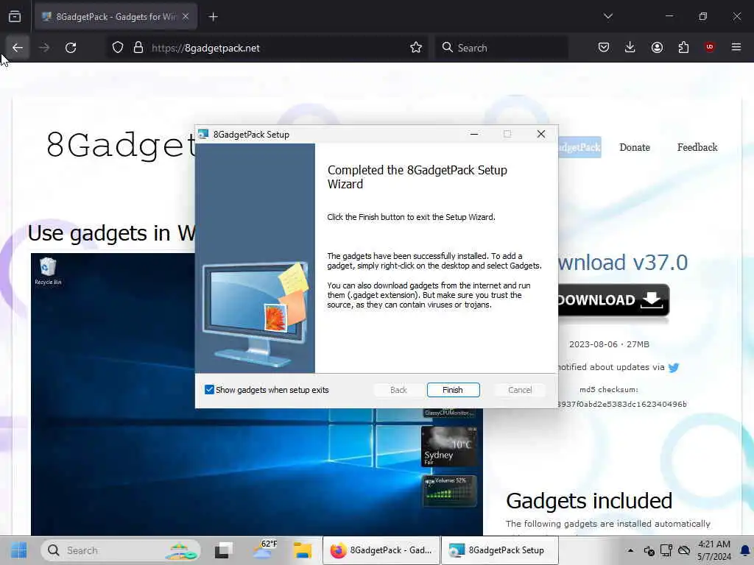Open Task View from the taskbar
Screen dimensions: 754x565
(x=224, y=550)
